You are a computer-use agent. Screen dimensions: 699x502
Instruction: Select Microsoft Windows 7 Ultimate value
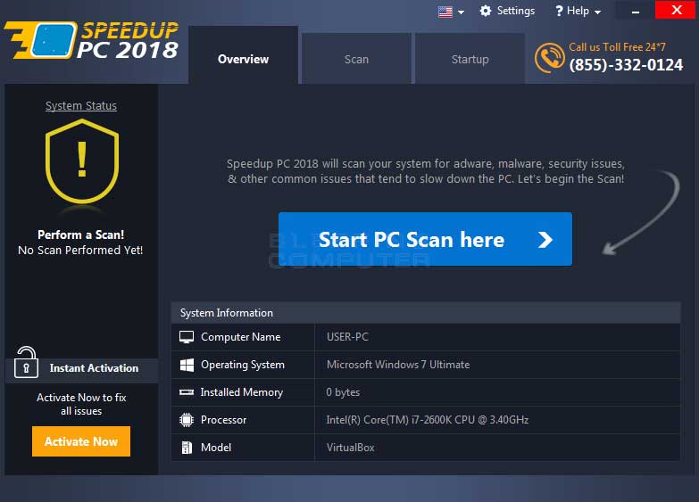tap(398, 365)
